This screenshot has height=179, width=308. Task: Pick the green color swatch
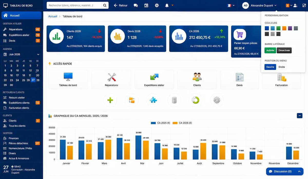[278, 28]
